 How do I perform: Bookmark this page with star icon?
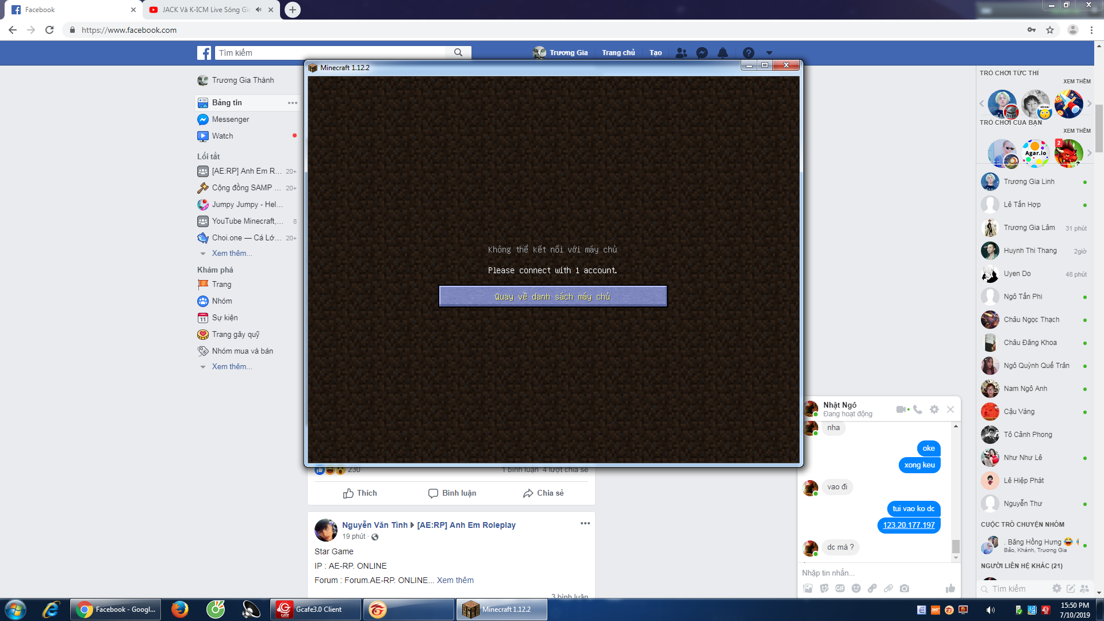click(1050, 30)
